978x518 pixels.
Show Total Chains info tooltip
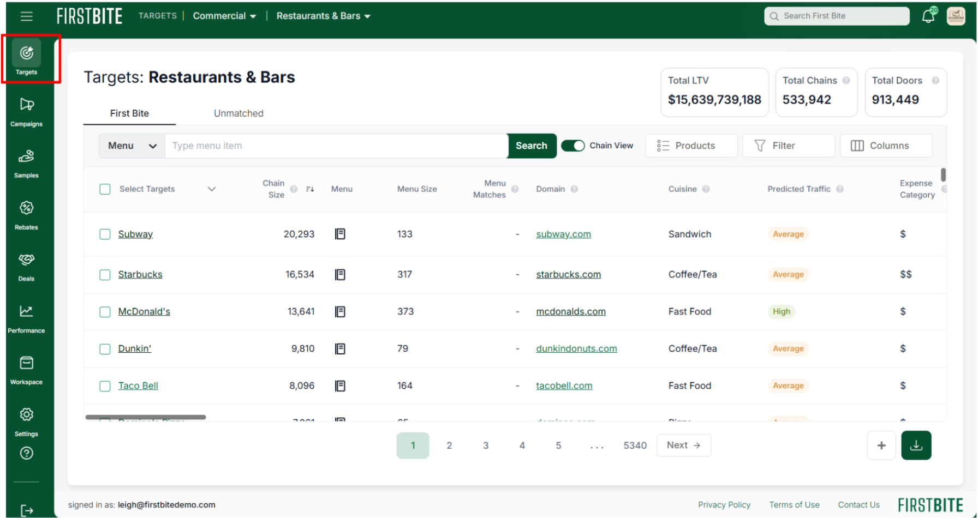tap(846, 80)
